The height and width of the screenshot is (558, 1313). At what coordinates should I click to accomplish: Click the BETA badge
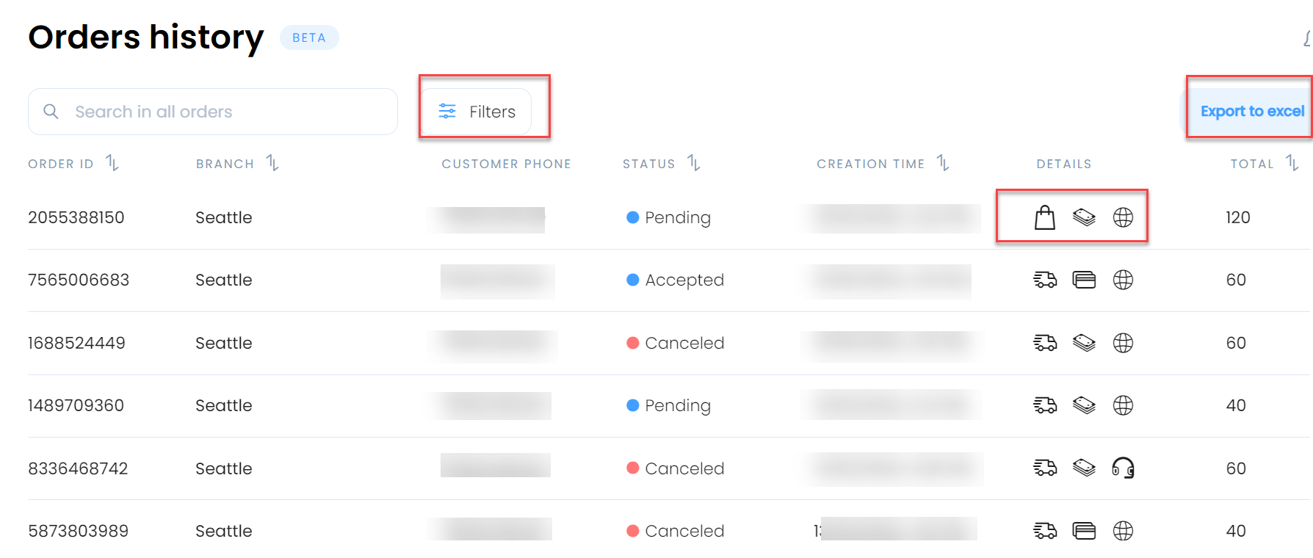[x=309, y=37]
